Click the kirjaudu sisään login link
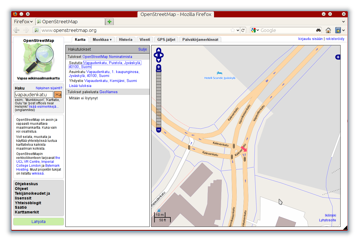The height and width of the screenshot is (242, 359). [310, 39]
